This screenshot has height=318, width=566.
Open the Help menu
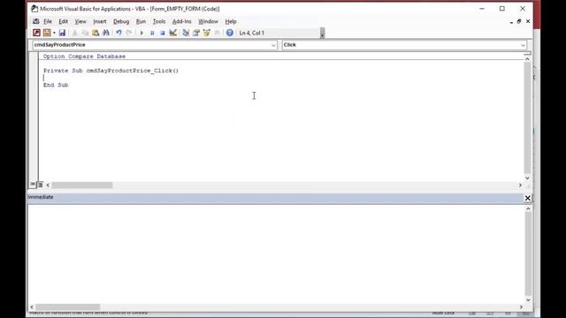point(230,21)
